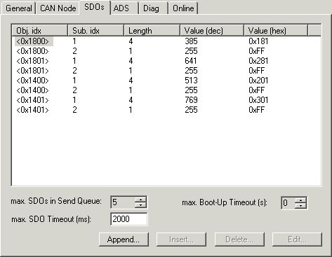This screenshot has height=257, width=332.
Task: Click the Boot-Up Timeout value field
Action: (x=288, y=203)
